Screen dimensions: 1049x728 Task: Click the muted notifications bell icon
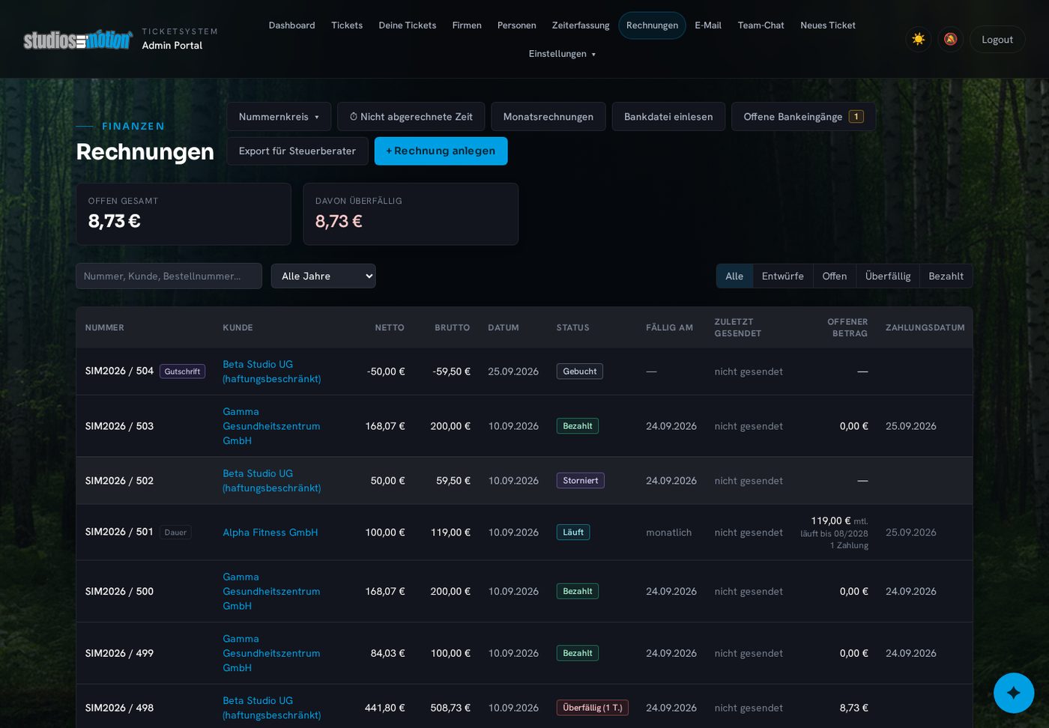point(950,39)
